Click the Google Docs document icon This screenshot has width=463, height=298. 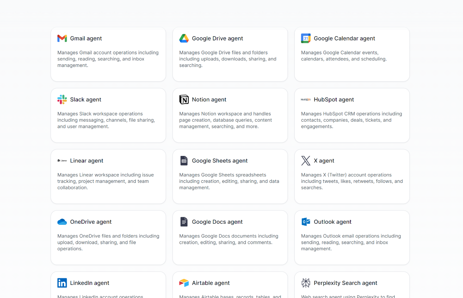pyautogui.click(x=184, y=222)
